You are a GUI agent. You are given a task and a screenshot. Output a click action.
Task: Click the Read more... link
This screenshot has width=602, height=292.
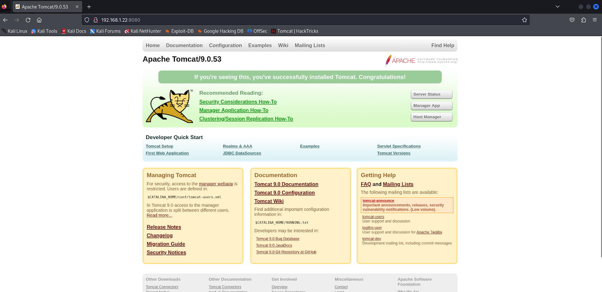(x=159, y=215)
